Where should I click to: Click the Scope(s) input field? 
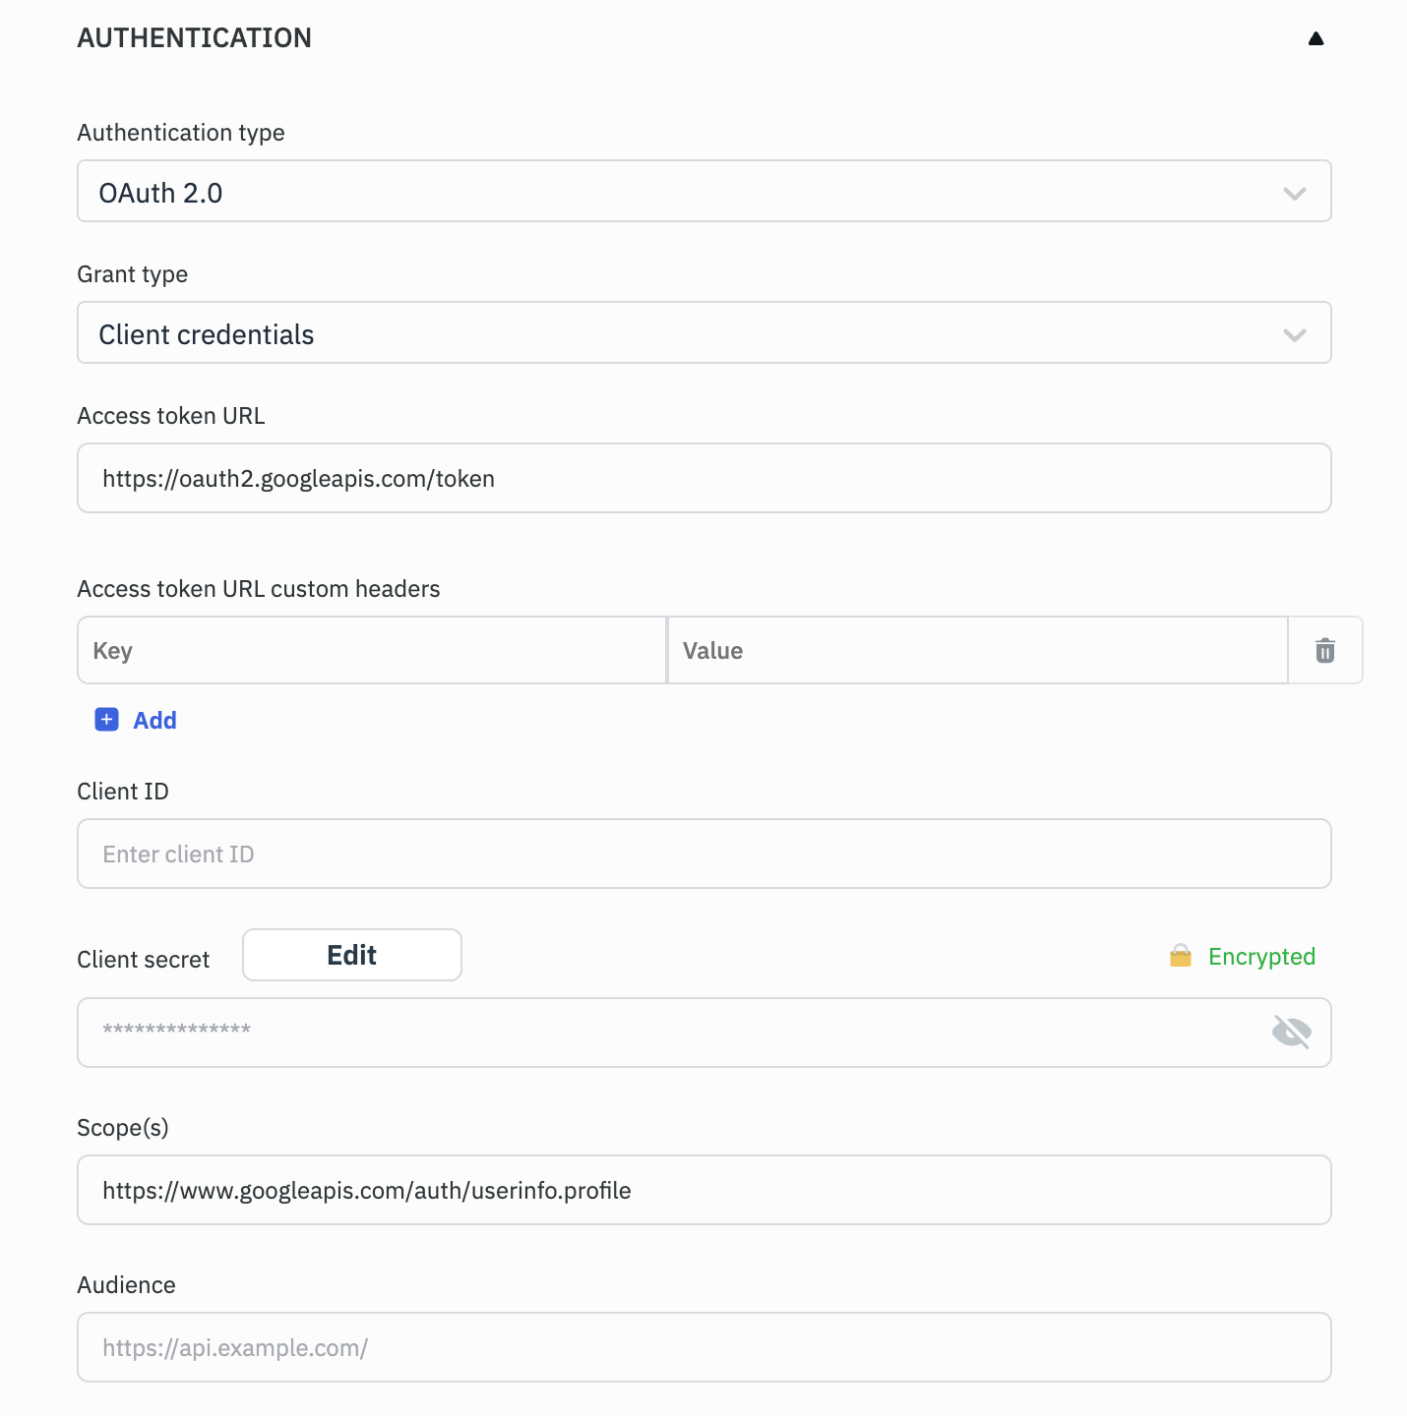click(x=703, y=1191)
